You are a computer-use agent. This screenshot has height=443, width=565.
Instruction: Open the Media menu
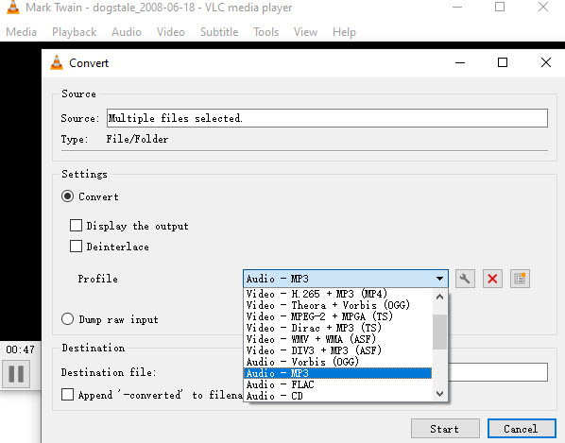point(22,32)
